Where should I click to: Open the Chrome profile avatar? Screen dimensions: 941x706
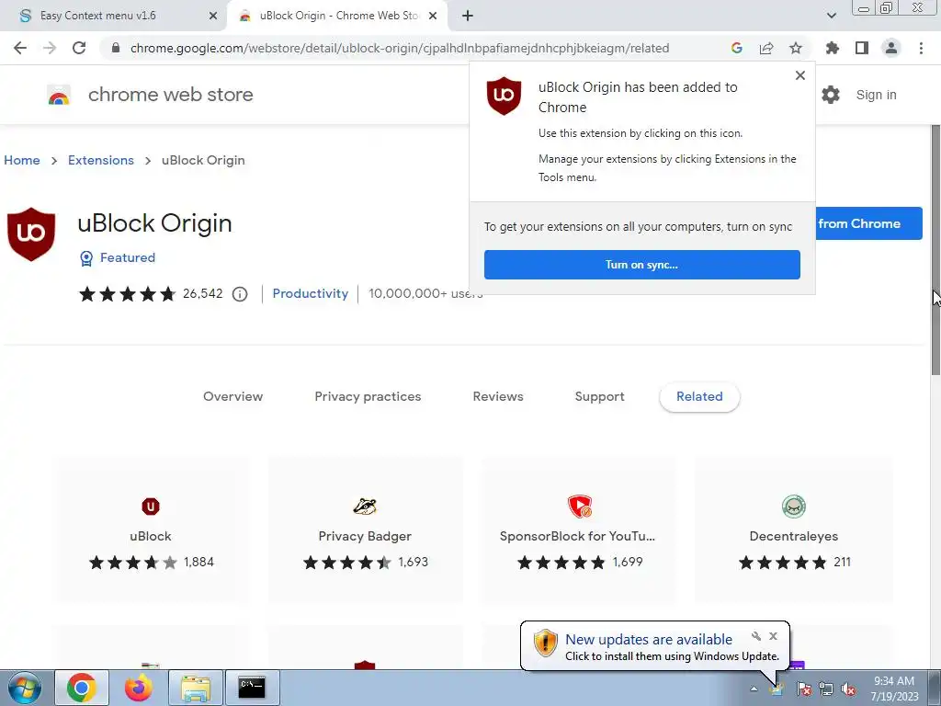(891, 48)
